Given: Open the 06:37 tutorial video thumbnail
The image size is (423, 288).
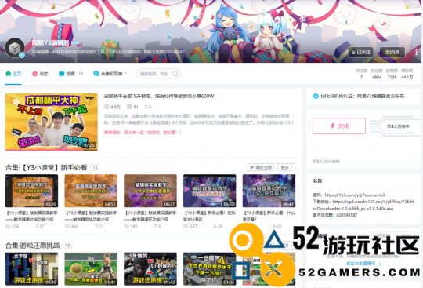Looking at the screenshot, I should (x=150, y=191).
